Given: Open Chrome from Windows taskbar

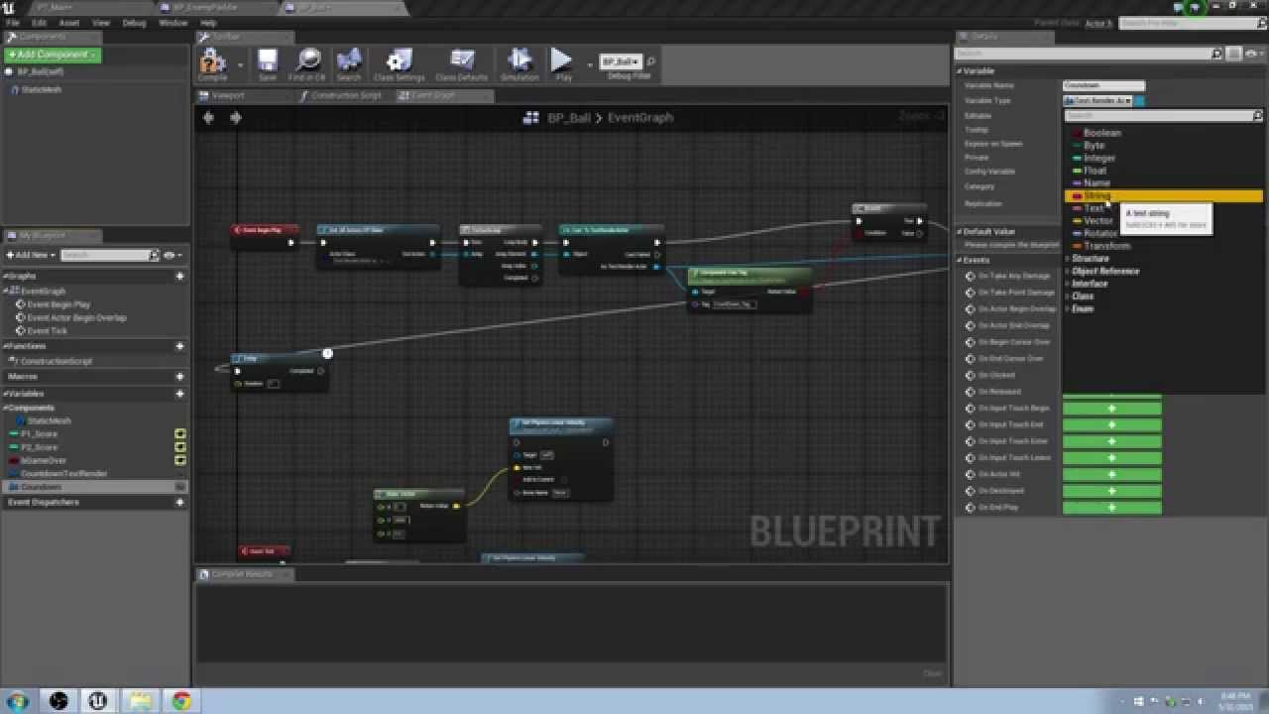Looking at the screenshot, I should pos(181,701).
